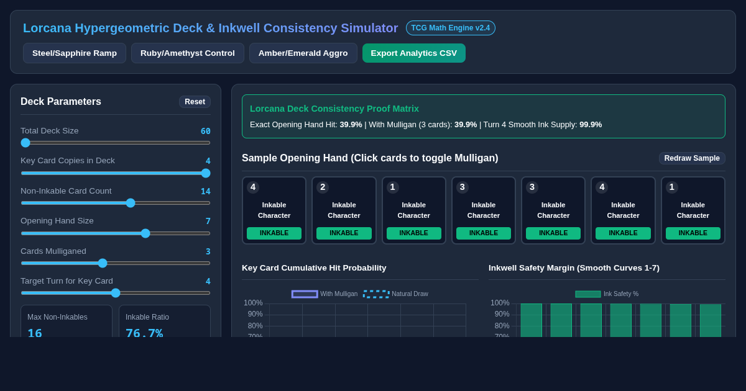Adjust the Key Card Copies in Deck slider
This screenshot has width=746, height=391.
click(116, 173)
